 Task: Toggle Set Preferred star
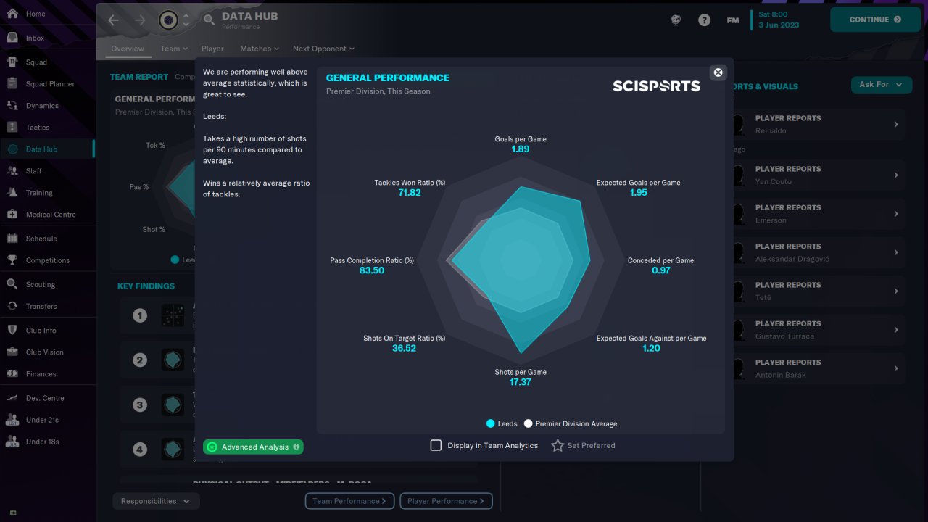click(558, 445)
